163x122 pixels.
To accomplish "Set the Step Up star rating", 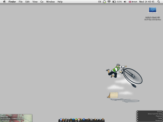I will [x=5, y=120].
